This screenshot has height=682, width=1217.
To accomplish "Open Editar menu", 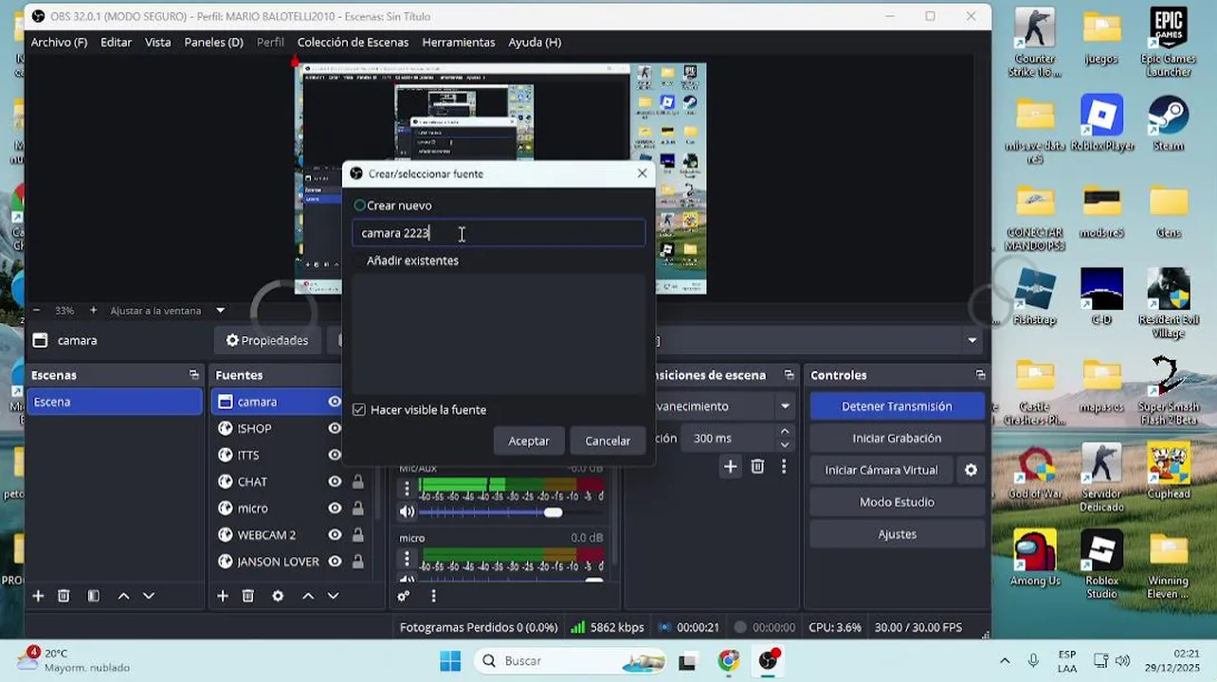I will point(116,42).
